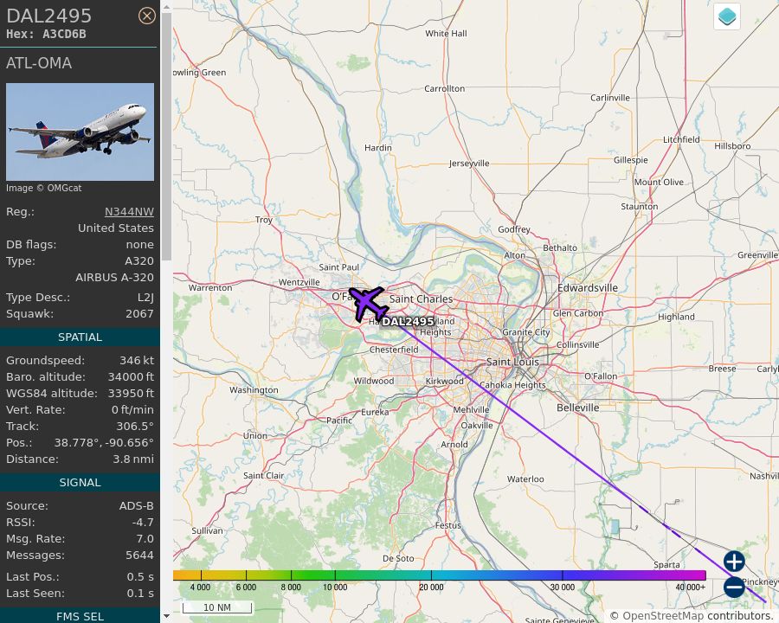Click the 10 NM scale bar
The image size is (779, 623).
tap(217, 607)
